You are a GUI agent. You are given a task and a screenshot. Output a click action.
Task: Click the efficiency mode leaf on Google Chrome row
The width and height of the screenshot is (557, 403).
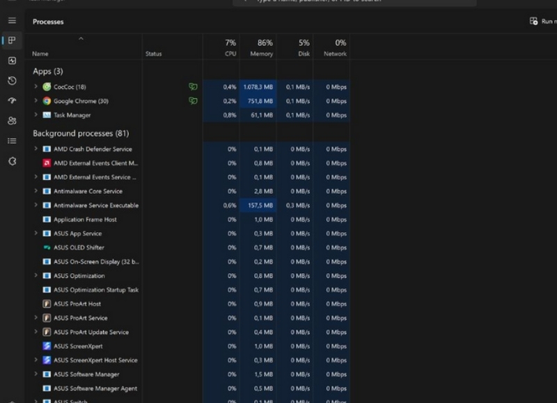pos(193,101)
